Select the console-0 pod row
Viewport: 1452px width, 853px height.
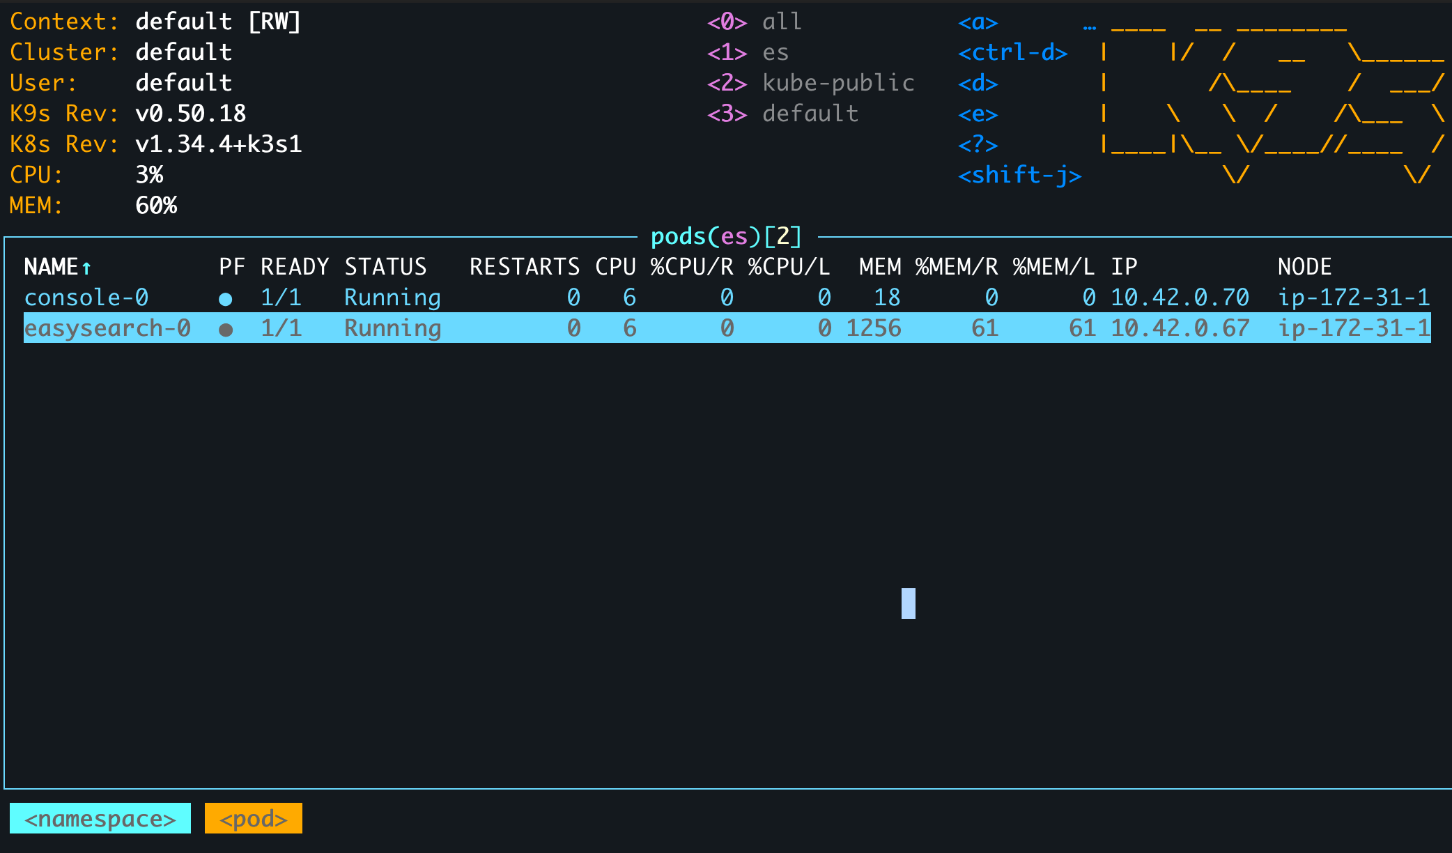click(x=86, y=298)
